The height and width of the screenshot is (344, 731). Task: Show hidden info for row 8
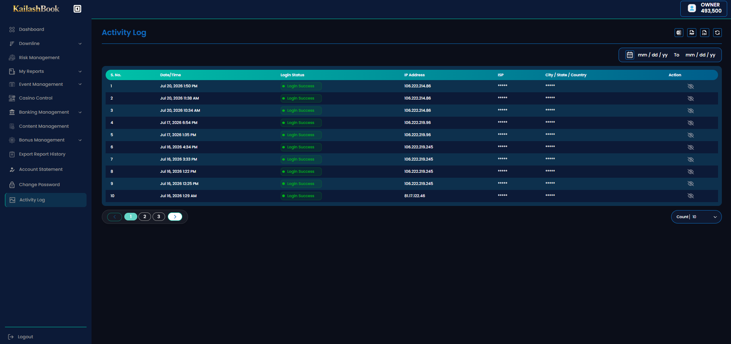[x=691, y=172]
